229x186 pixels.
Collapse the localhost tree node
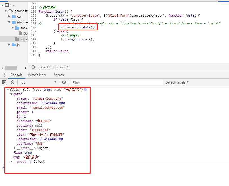pyautogui.click(x=6, y=11)
